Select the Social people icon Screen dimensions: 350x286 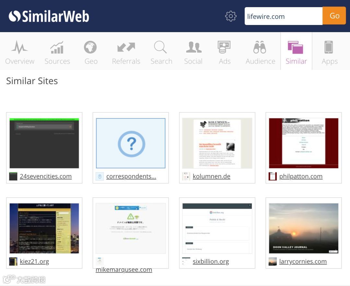point(193,47)
